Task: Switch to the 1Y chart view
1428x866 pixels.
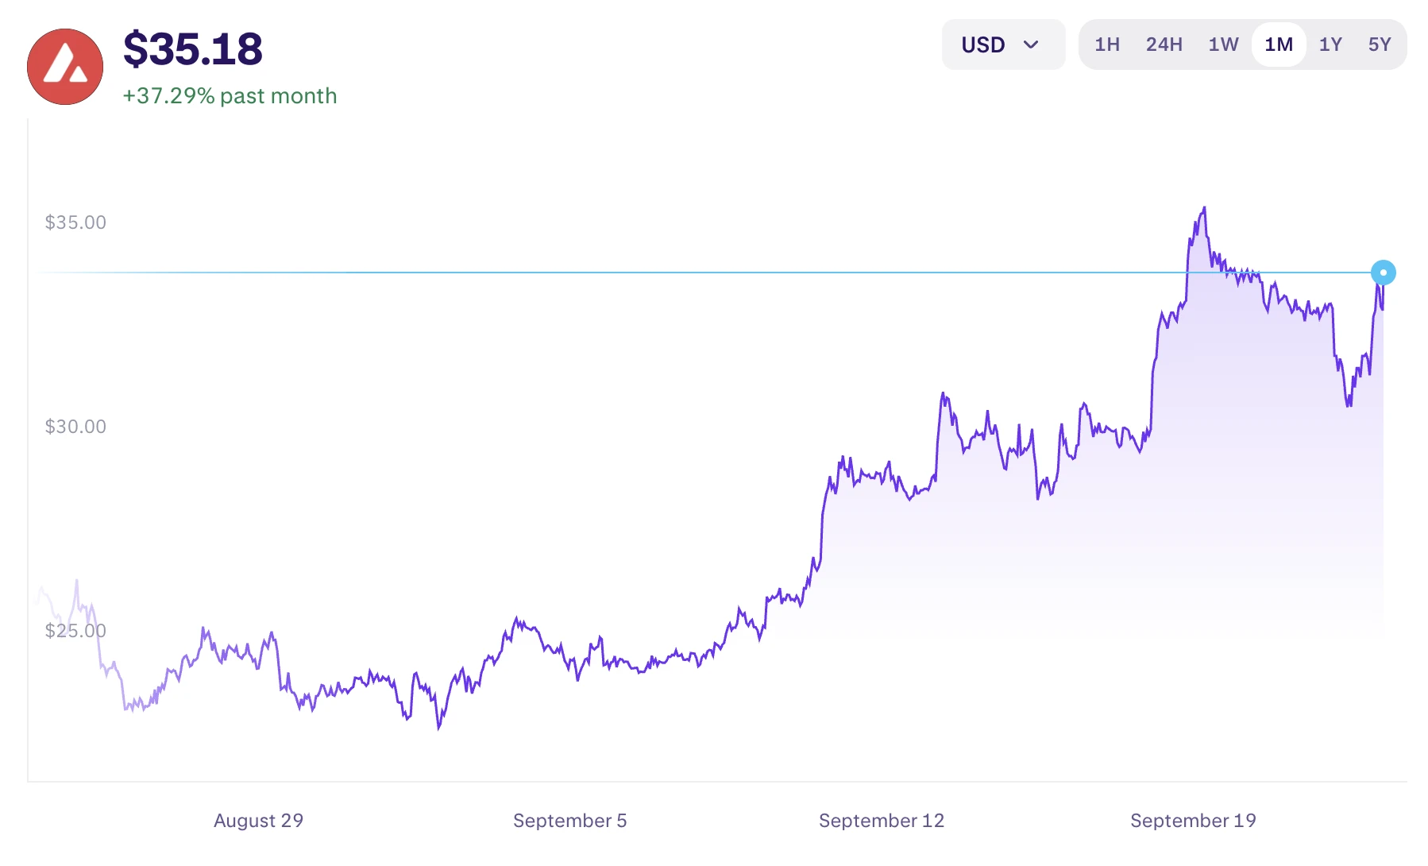Action: pos(1330,44)
